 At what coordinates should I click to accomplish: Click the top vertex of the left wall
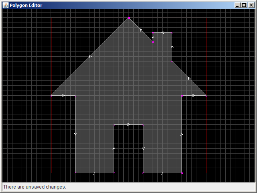[75, 95]
